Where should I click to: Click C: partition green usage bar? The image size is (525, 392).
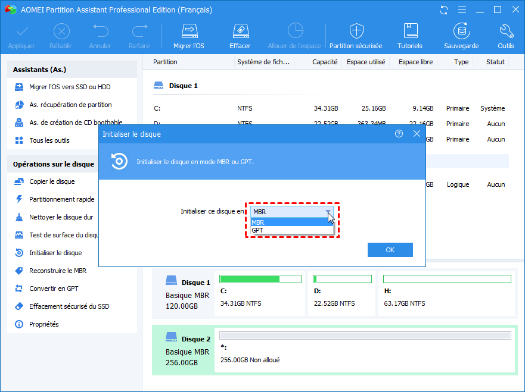[260, 279]
